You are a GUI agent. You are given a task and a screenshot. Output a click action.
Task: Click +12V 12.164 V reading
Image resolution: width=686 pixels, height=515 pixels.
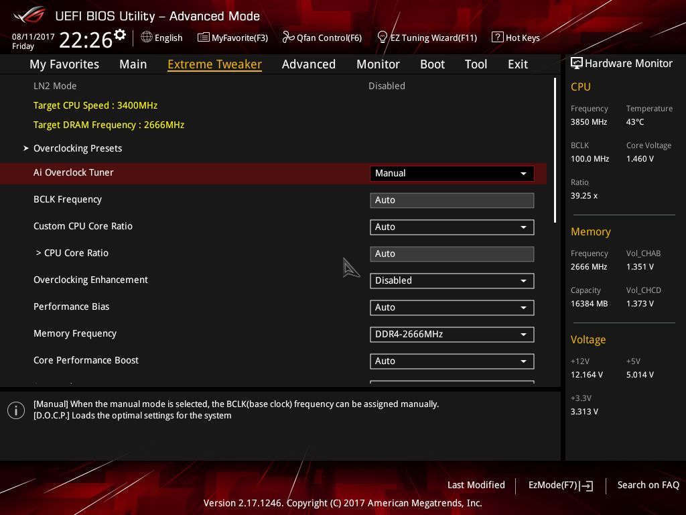click(587, 375)
